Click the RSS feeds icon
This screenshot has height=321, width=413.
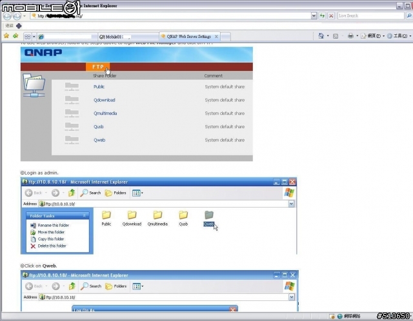pyautogui.click(x=336, y=36)
